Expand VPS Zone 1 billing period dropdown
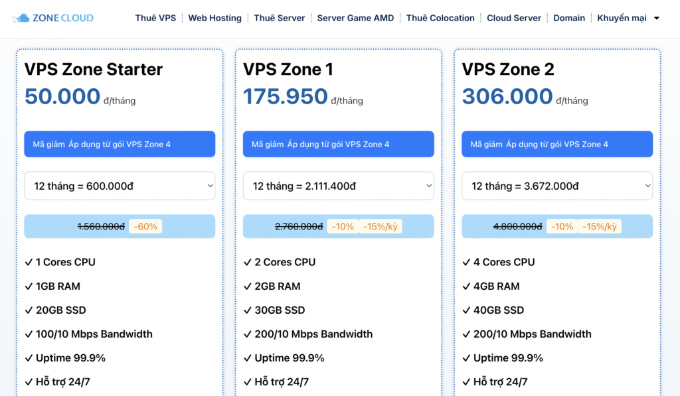 (338, 186)
